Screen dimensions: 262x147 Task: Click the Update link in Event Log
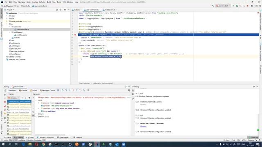pyautogui.click(x=144, y=126)
